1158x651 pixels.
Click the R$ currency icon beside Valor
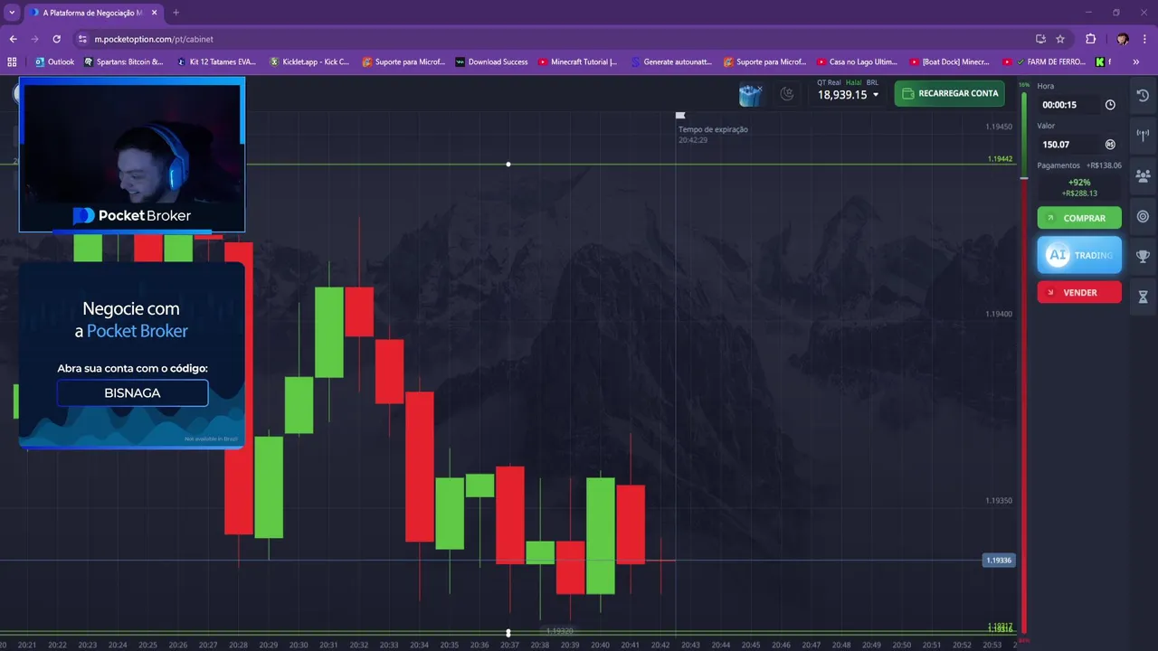tap(1110, 145)
